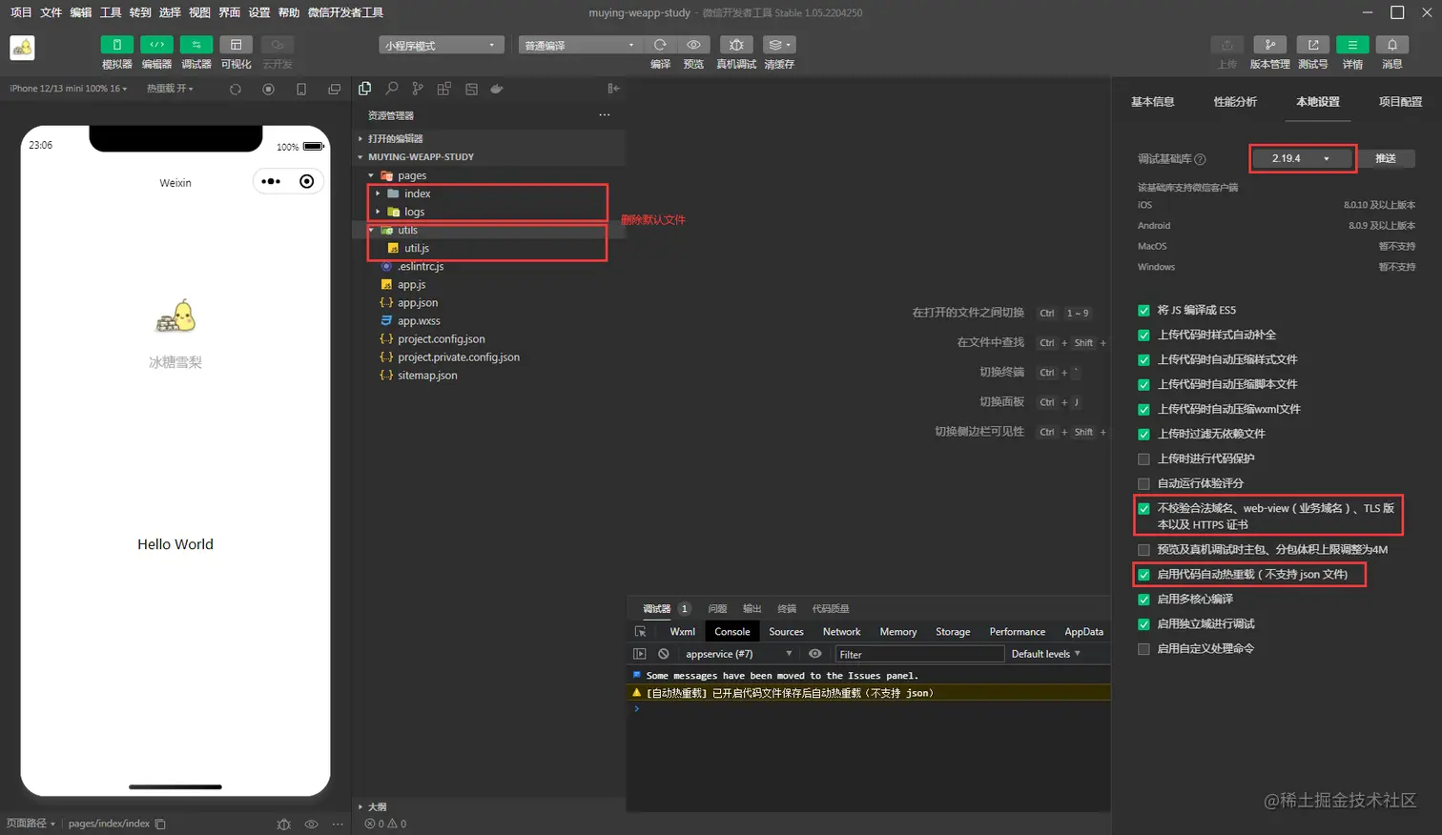The width and height of the screenshot is (1442, 835).
Task: Open the Default levels dropdown
Action: [x=1046, y=654]
